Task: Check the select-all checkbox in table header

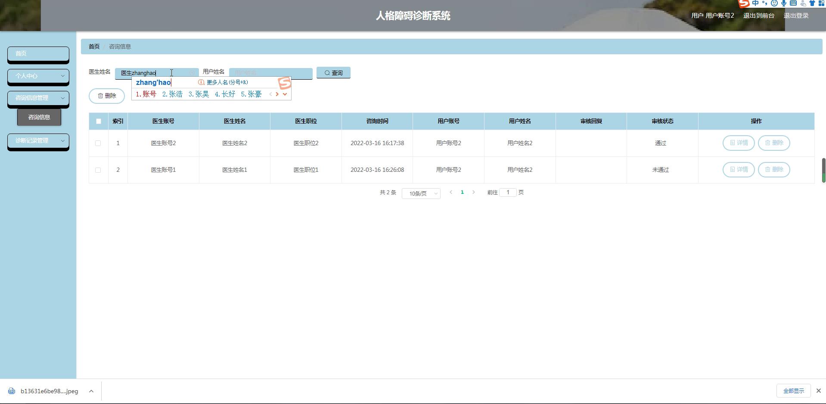Action: point(99,121)
